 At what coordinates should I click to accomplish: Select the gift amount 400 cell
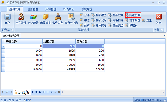tap(90, 55)
